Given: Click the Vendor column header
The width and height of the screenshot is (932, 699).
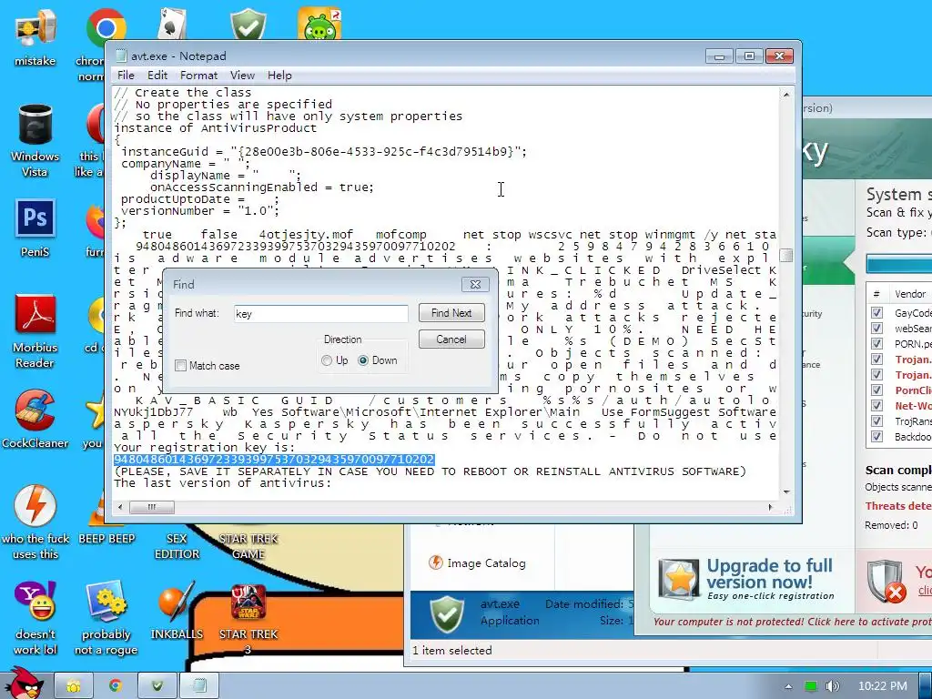Looking at the screenshot, I should click(x=910, y=294).
